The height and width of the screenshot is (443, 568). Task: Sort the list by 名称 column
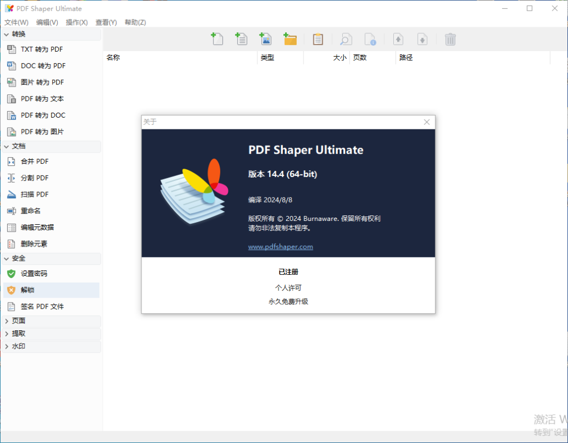point(180,58)
